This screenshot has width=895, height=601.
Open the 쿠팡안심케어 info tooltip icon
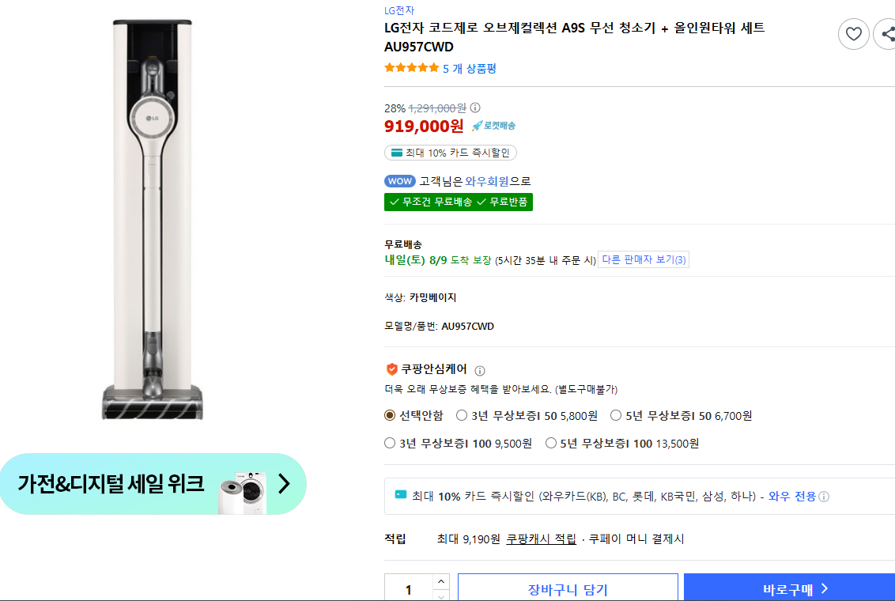point(481,369)
